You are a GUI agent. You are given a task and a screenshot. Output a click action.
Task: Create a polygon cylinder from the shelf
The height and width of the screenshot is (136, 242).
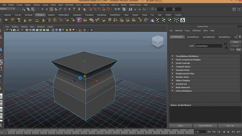tap(19, 20)
